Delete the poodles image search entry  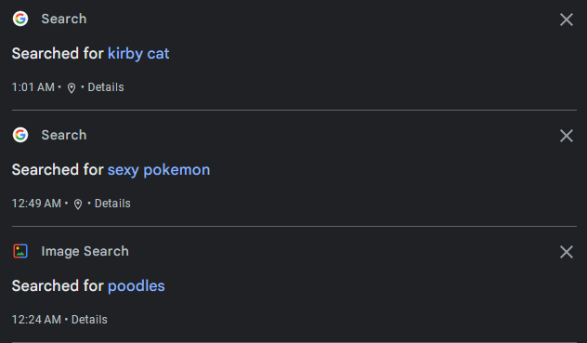(567, 252)
